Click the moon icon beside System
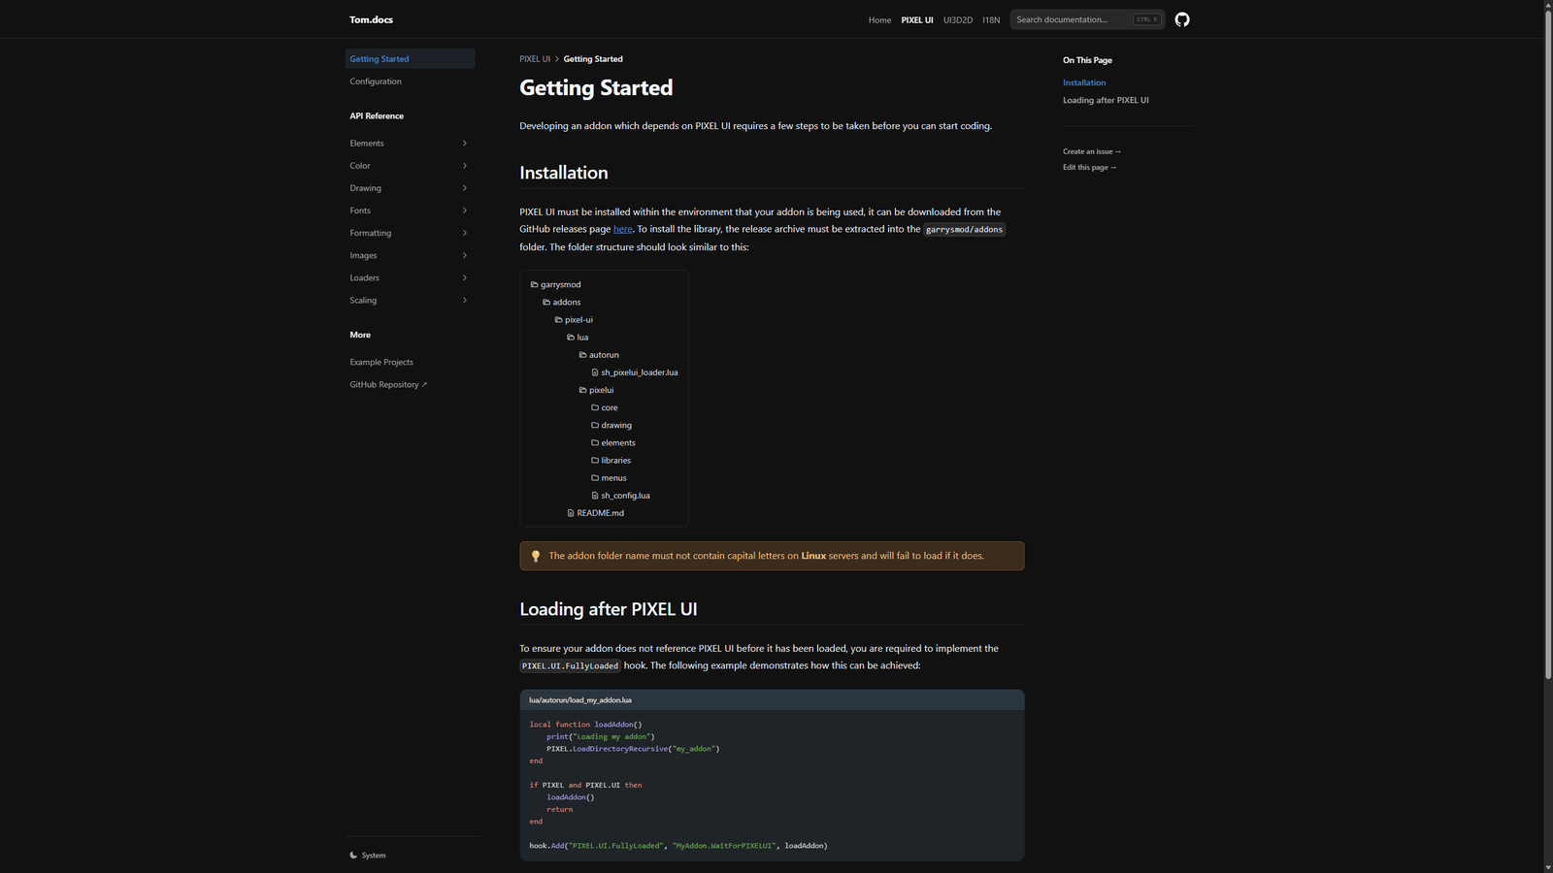1553x873 pixels. click(353, 856)
